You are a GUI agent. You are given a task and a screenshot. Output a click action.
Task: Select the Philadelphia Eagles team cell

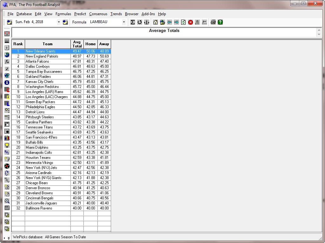(48, 107)
